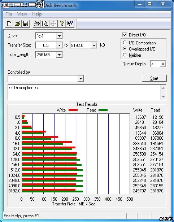
Task: Expand the Total Length 256 MB dropdown
Action: pos(59,55)
